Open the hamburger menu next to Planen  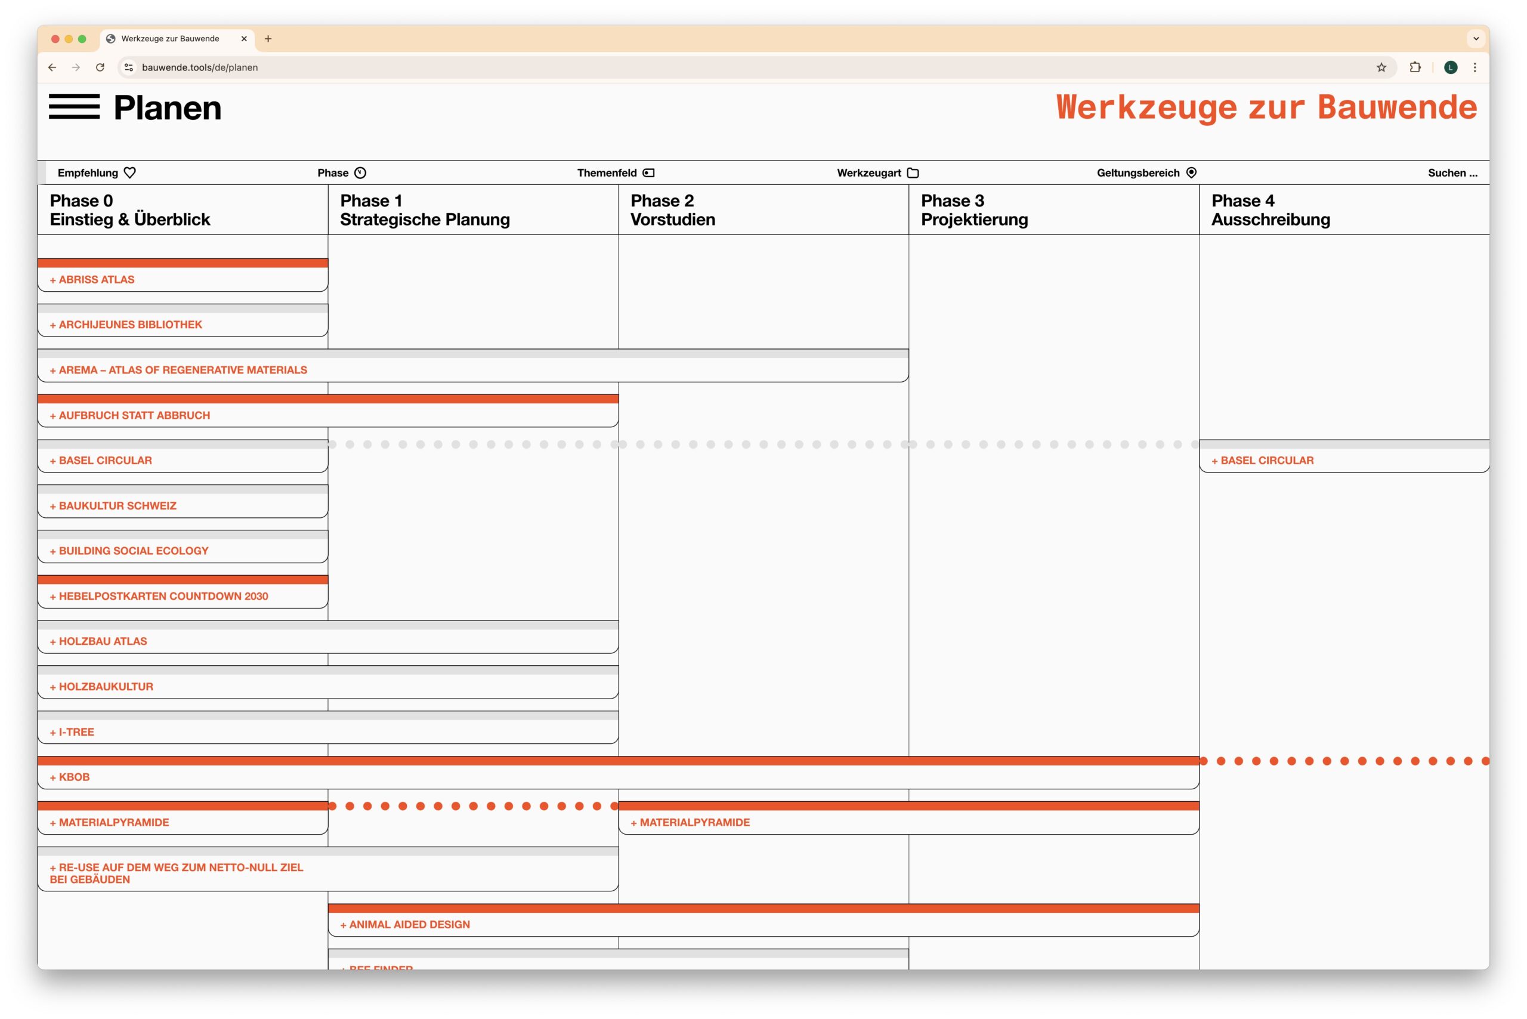click(74, 107)
